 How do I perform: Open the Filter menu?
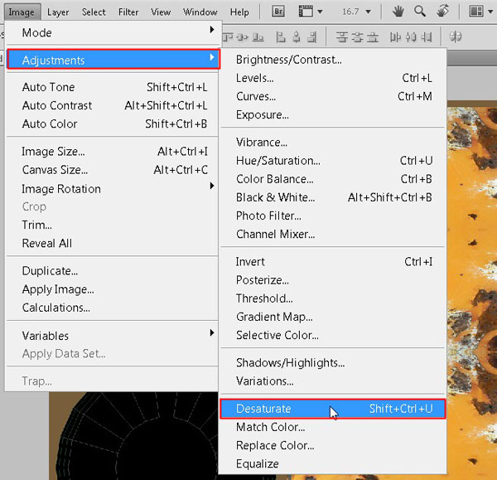pyautogui.click(x=128, y=12)
